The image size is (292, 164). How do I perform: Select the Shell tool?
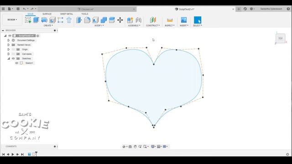pyautogui.click(x=95, y=20)
